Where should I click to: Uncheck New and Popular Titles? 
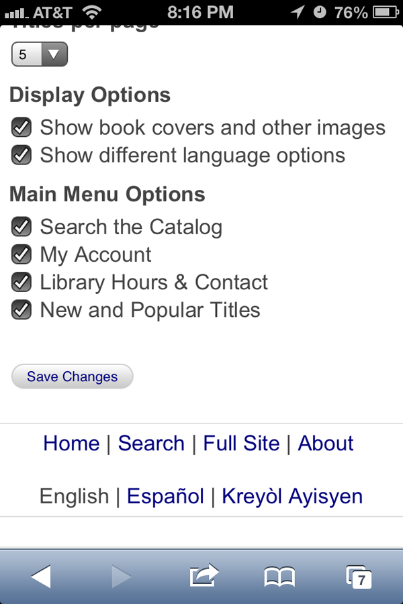(x=21, y=310)
